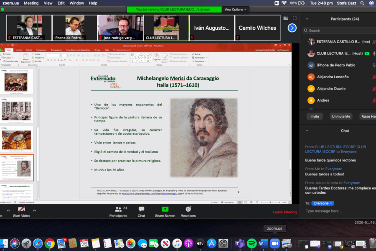Open Spotify from the Dock

click(252, 243)
